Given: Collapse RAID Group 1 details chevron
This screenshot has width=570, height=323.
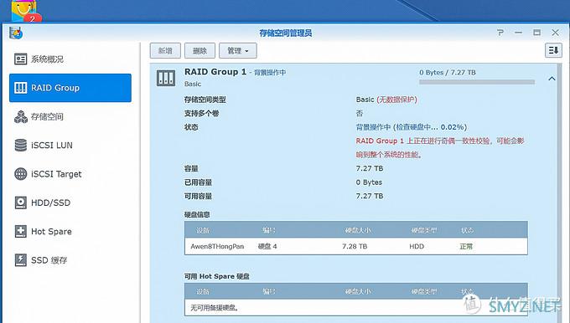Looking at the screenshot, I should tap(552, 79).
